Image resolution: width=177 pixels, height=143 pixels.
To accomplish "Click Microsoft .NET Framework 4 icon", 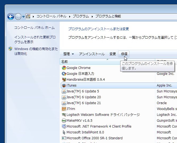I will pos(64,126).
